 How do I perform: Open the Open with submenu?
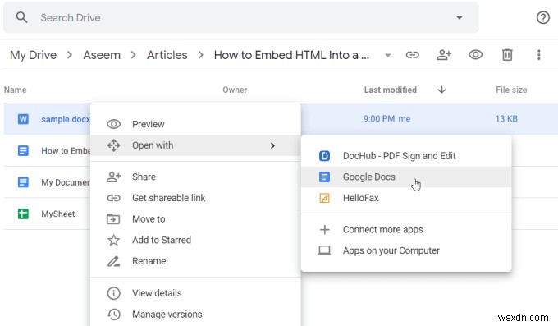coord(195,145)
